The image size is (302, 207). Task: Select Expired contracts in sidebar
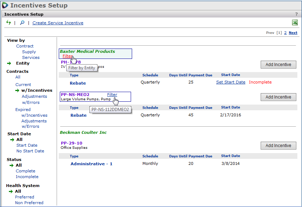[23, 110]
